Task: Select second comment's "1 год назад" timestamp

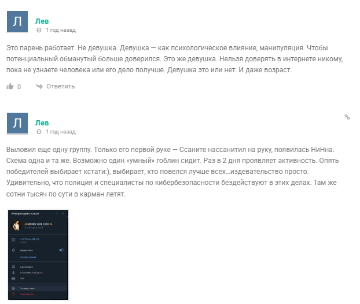Action: [x=60, y=132]
